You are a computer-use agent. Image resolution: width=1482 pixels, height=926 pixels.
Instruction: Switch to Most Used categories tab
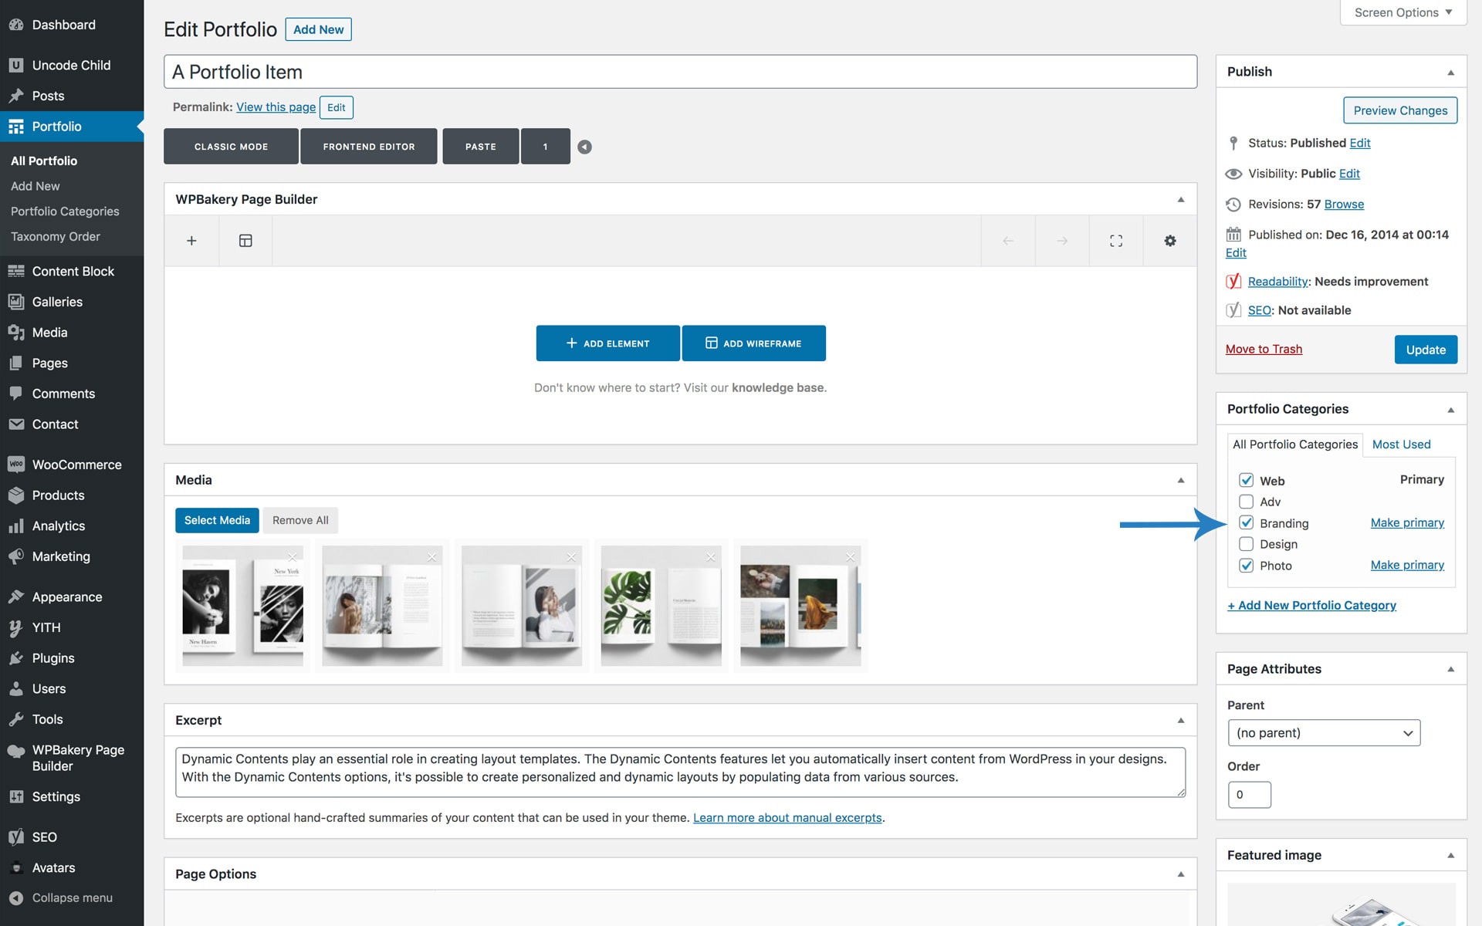click(1401, 444)
